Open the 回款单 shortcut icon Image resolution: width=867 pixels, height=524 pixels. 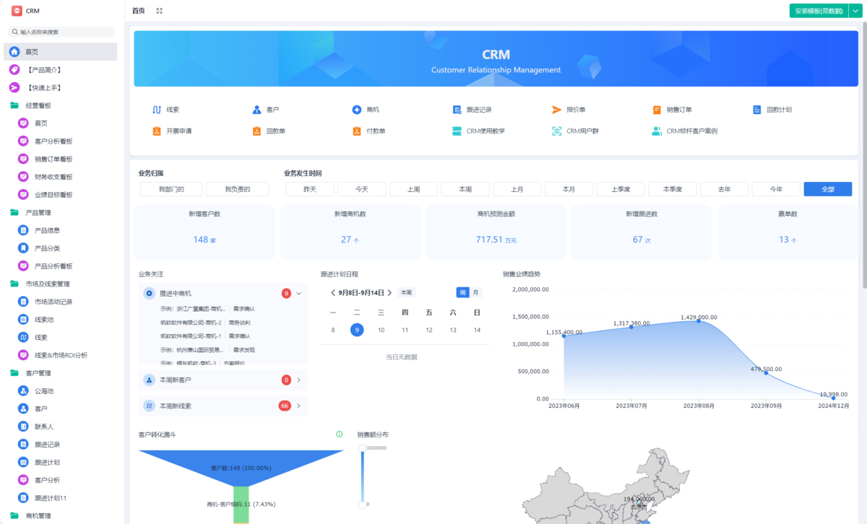[x=256, y=131]
